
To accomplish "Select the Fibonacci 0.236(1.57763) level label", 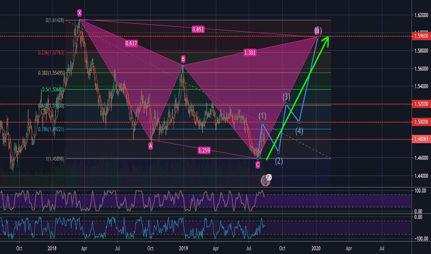I will tap(51, 53).
